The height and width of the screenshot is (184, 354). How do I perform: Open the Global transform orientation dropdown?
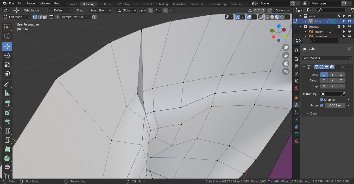pyautogui.click(x=127, y=10)
